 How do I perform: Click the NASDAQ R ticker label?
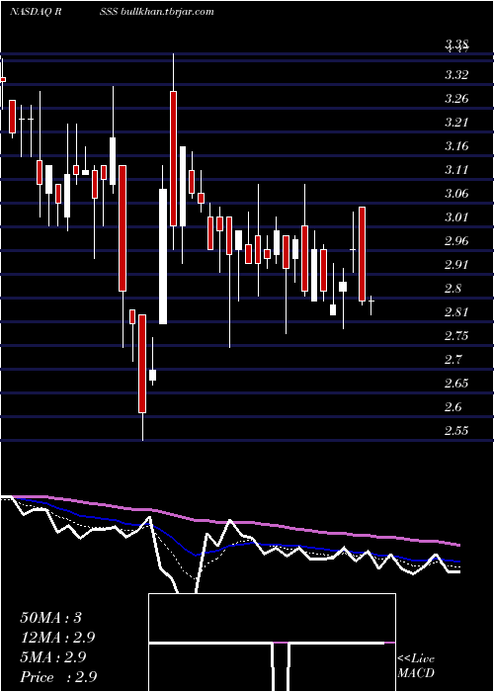tap(36, 12)
